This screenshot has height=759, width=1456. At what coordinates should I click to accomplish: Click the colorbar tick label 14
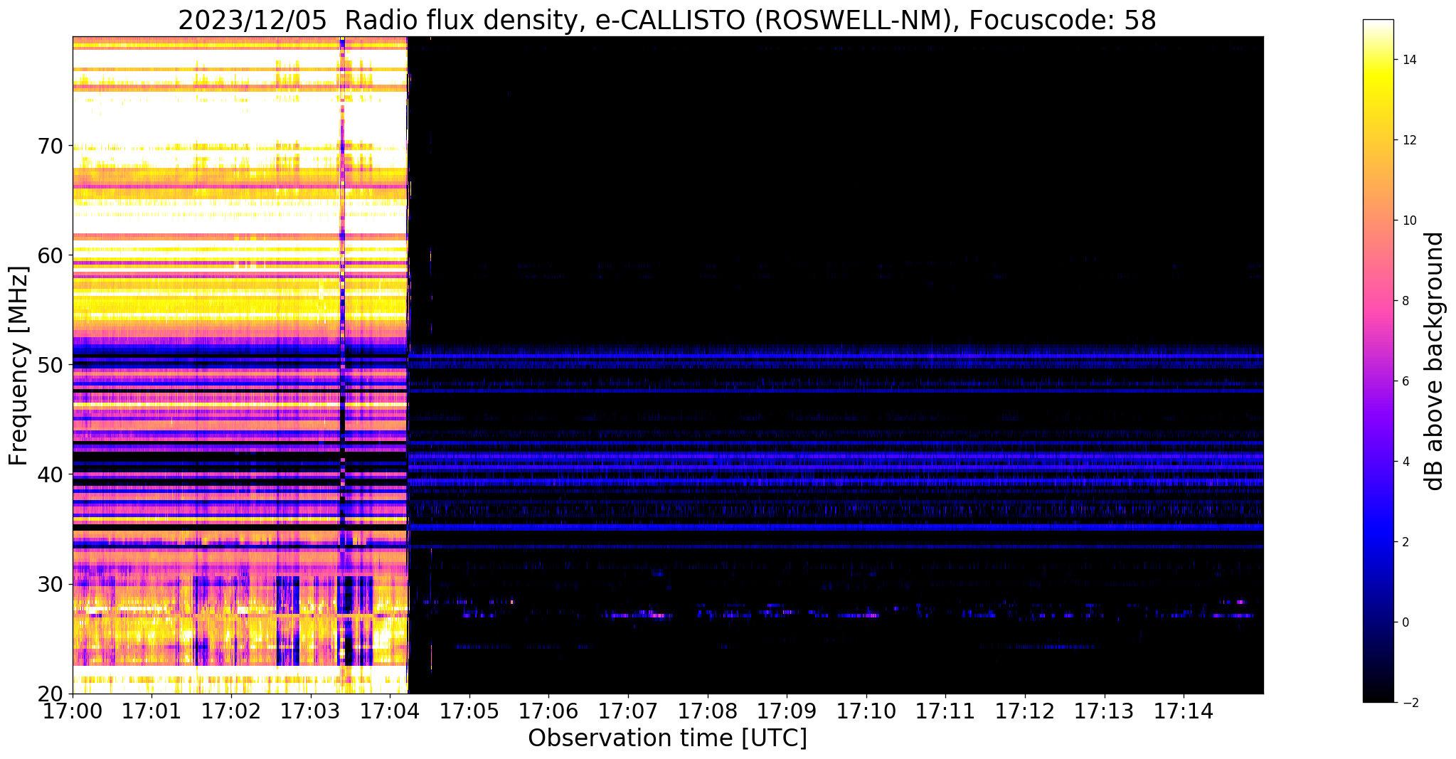pos(1409,60)
